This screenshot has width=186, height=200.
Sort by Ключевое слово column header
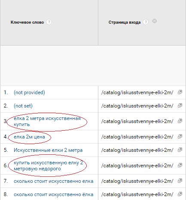click(x=27, y=22)
